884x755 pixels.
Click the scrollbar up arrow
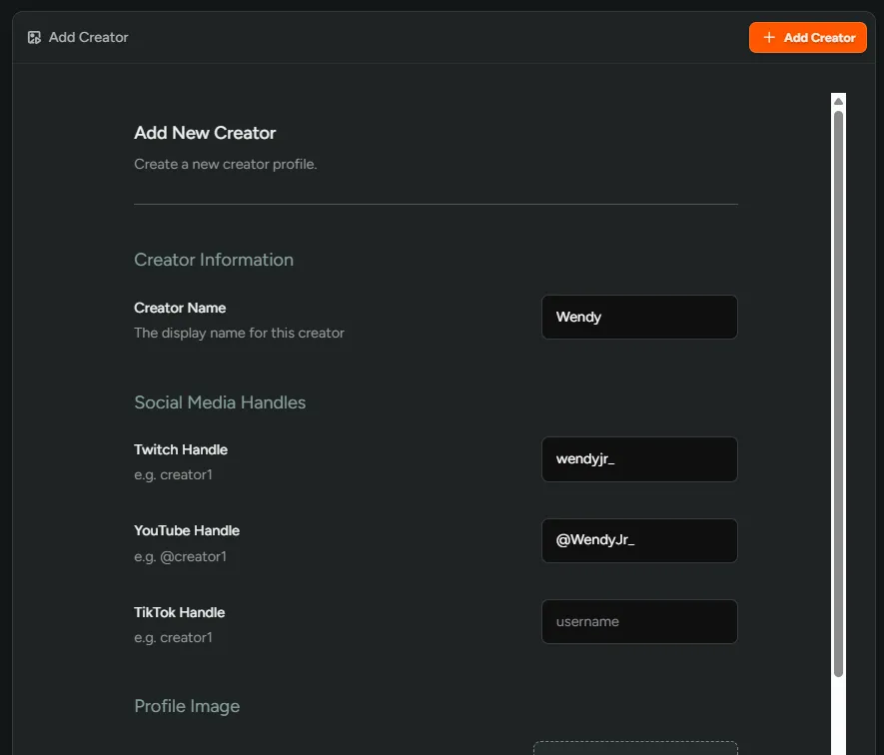pyautogui.click(x=838, y=101)
